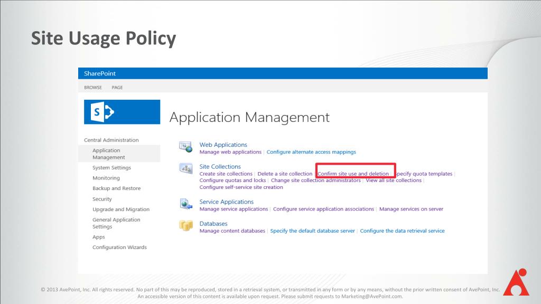This screenshot has width=541, height=304.
Task: Open Configure service application associations
Action: tap(324, 209)
